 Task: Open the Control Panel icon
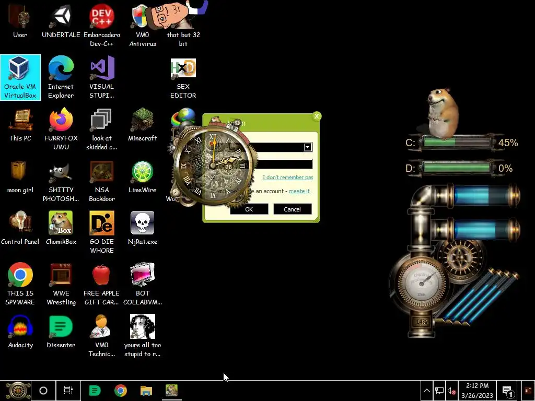click(20, 228)
